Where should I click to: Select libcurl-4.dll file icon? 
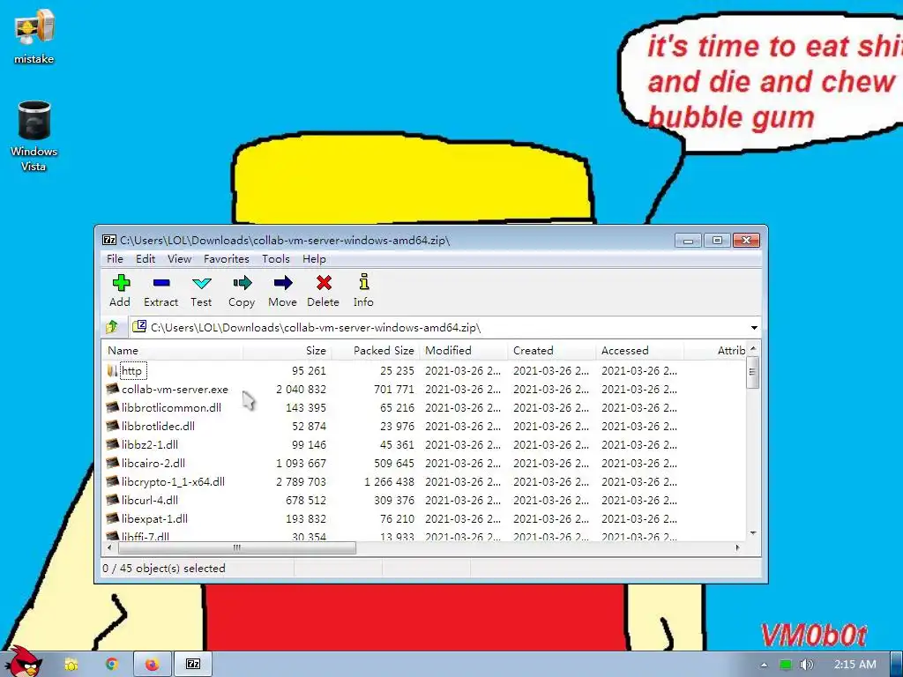[x=112, y=500]
